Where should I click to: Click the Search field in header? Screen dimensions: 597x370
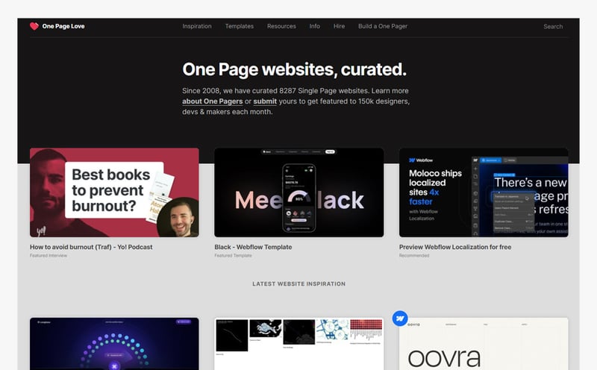pyautogui.click(x=553, y=27)
